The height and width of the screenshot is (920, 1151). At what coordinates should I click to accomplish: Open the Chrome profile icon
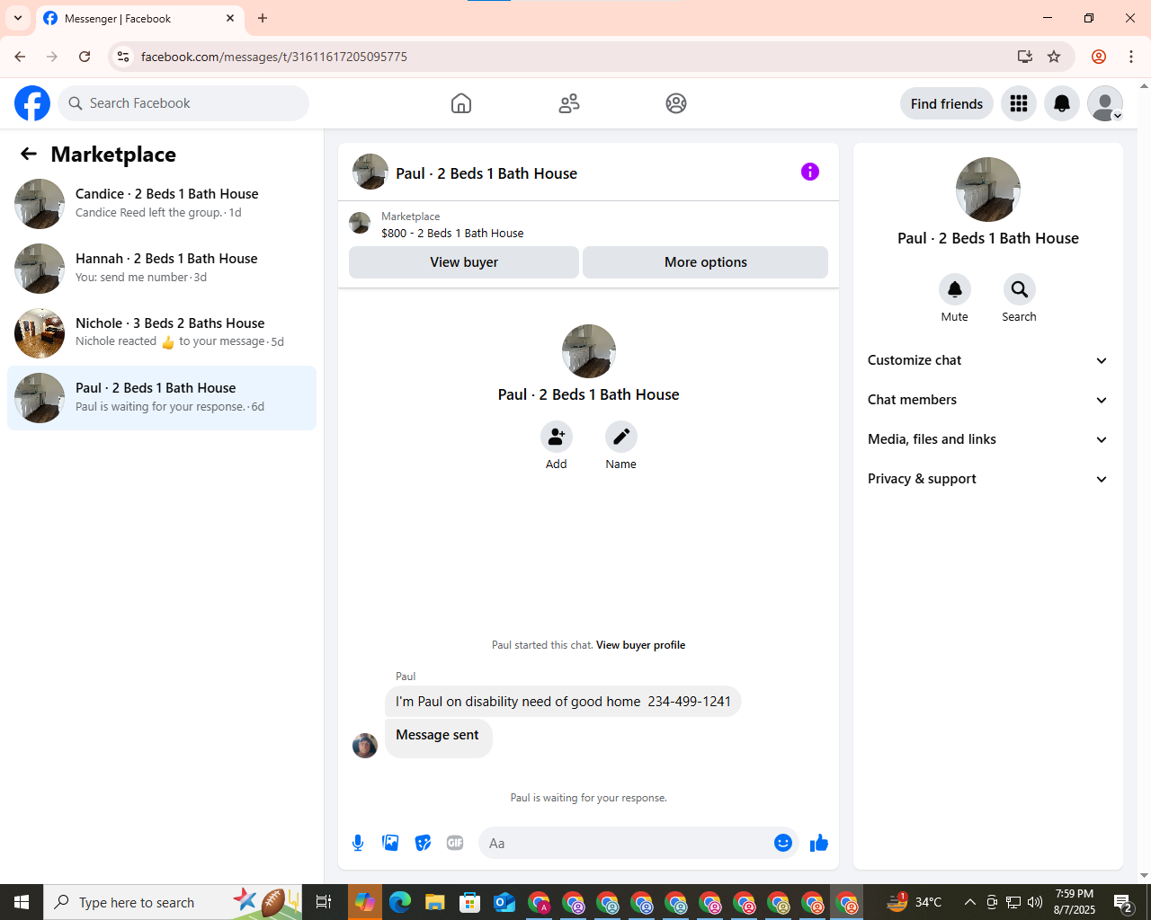tap(1099, 57)
